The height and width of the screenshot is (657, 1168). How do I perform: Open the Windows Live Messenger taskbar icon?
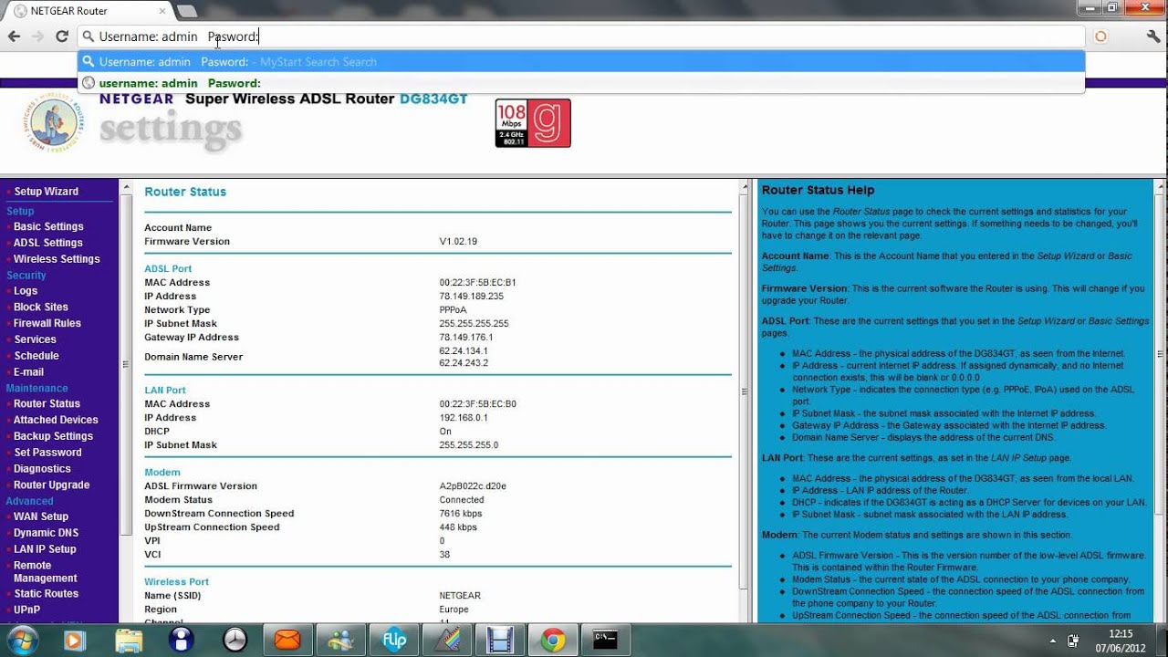click(x=340, y=641)
